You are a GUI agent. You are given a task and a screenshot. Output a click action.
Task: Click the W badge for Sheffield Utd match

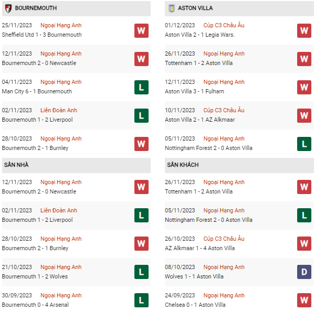click(x=141, y=30)
